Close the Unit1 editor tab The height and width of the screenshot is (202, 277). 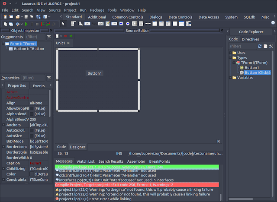[x=68, y=43]
